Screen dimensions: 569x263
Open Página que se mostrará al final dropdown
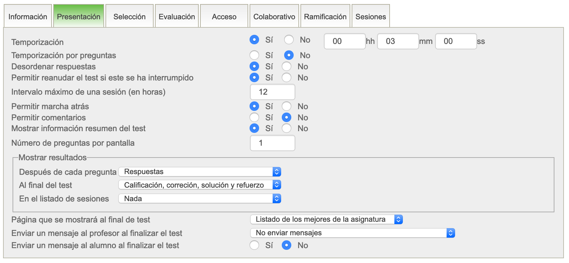tap(326, 219)
